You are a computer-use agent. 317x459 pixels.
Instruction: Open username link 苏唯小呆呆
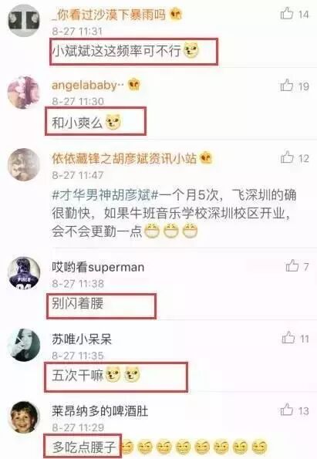pyautogui.click(x=82, y=339)
